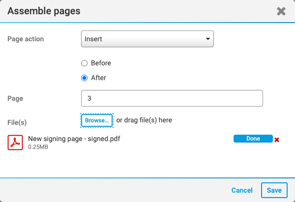Click the 'After' option label text
The width and height of the screenshot is (295, 202).
[98, 78]
